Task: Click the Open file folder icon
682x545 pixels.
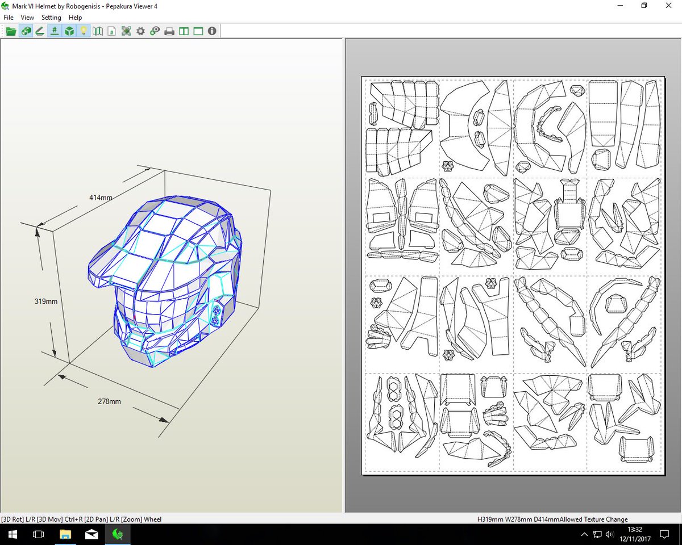Action: (x=11, y=31)
